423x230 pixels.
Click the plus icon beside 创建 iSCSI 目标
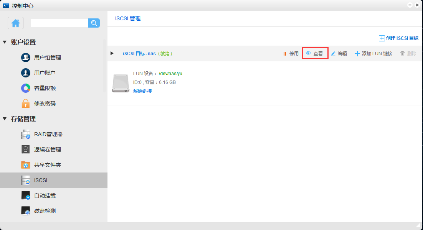pos(382,38)
